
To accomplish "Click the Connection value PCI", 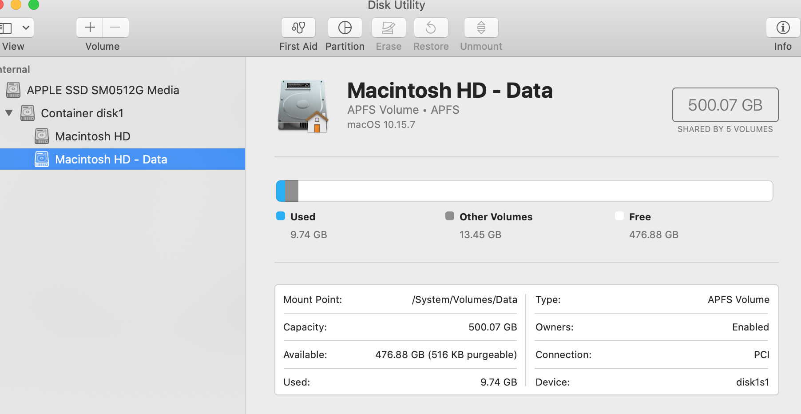I will click(x=761, y=355).
